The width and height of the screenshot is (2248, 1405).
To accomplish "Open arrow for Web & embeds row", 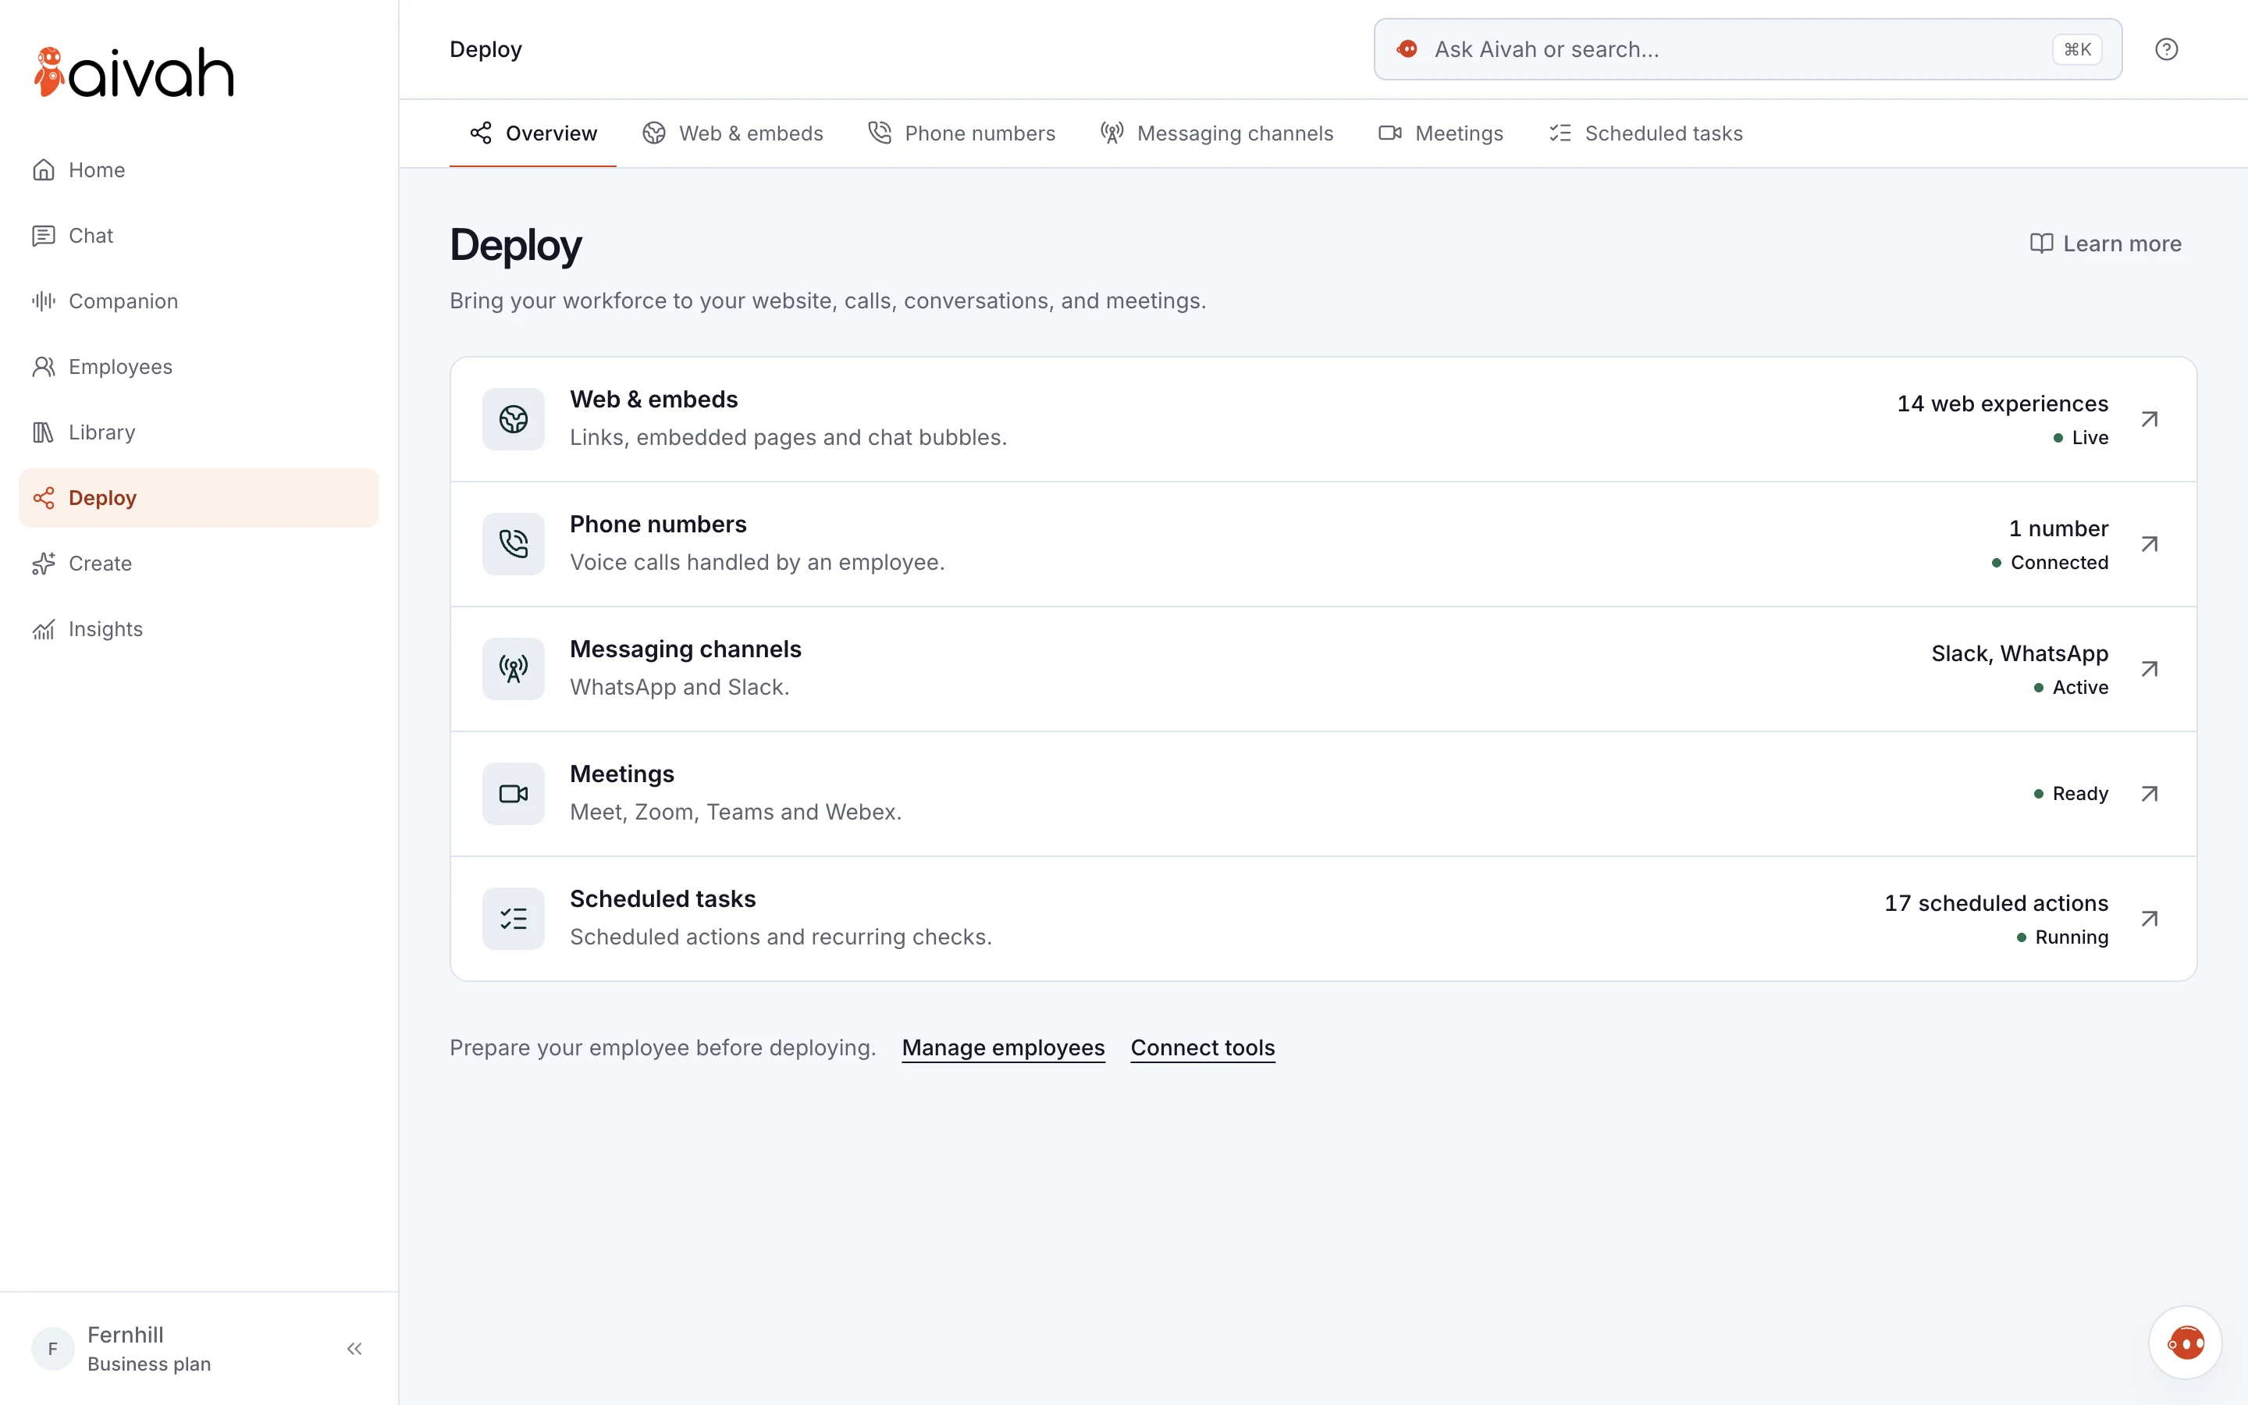I will (x=2150, y=419).
